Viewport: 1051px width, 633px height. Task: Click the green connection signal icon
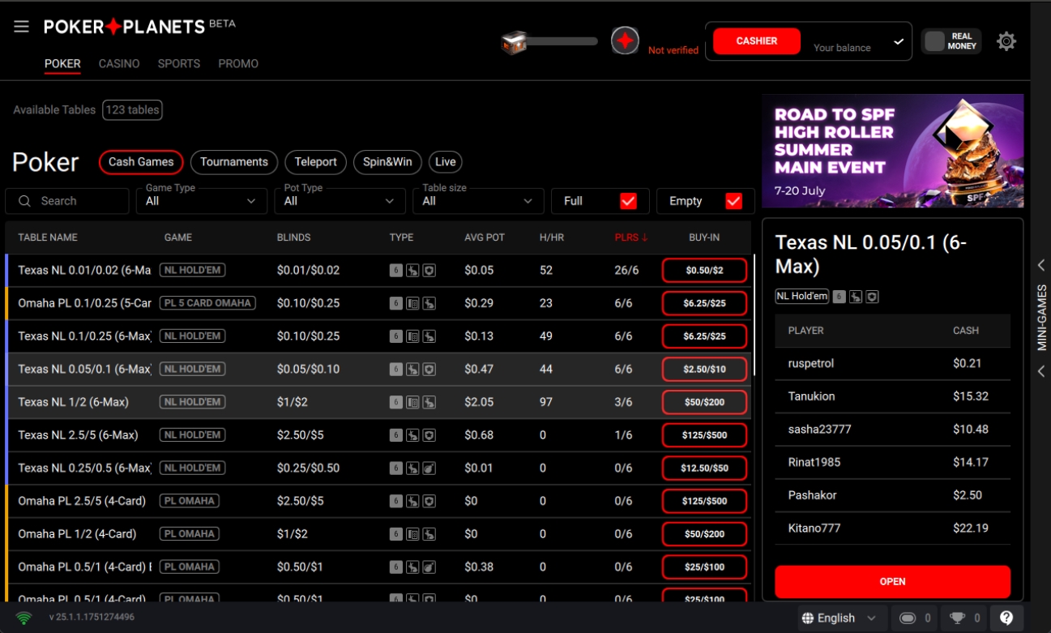pos(24,618)
